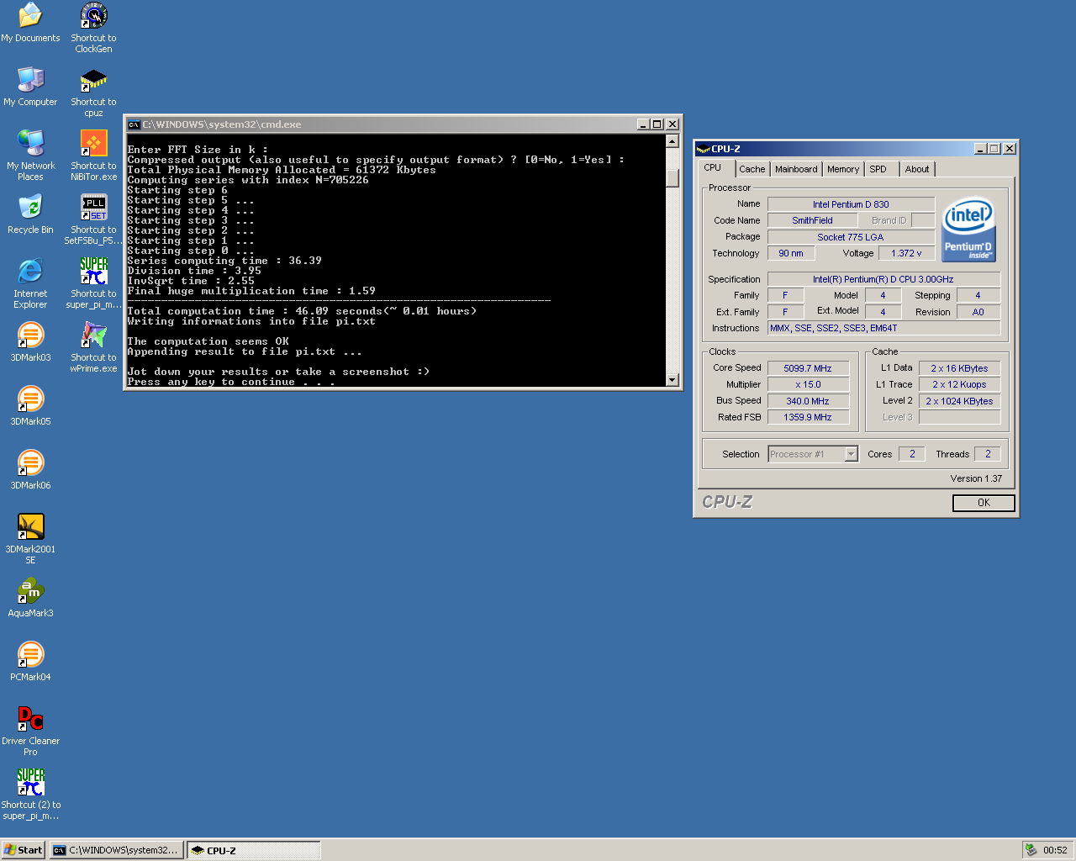1076x861 pixels.
Task: Open My Computer desktop icon
Action: [30, 87]
